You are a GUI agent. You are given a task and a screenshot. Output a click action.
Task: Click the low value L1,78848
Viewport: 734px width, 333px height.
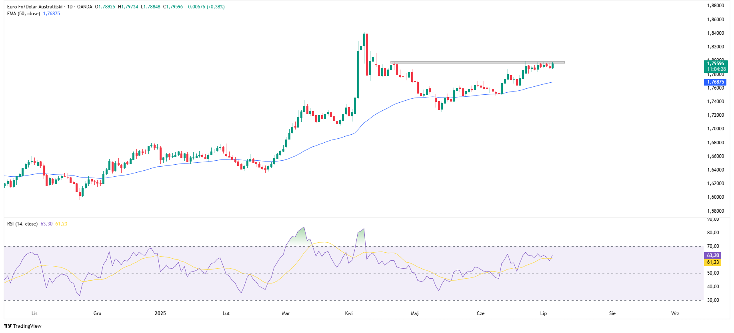151,7
